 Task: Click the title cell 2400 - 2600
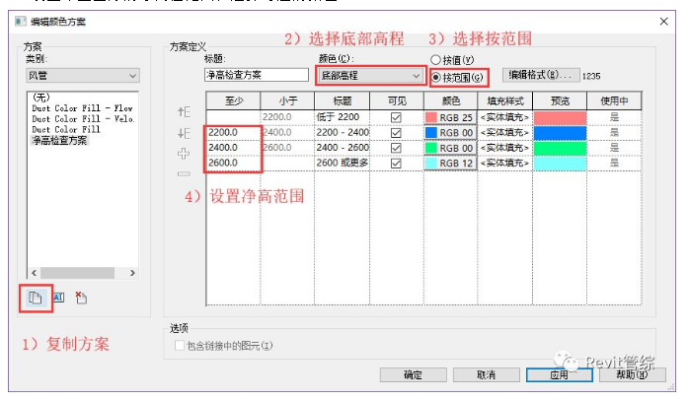click(x=342, y=148)
